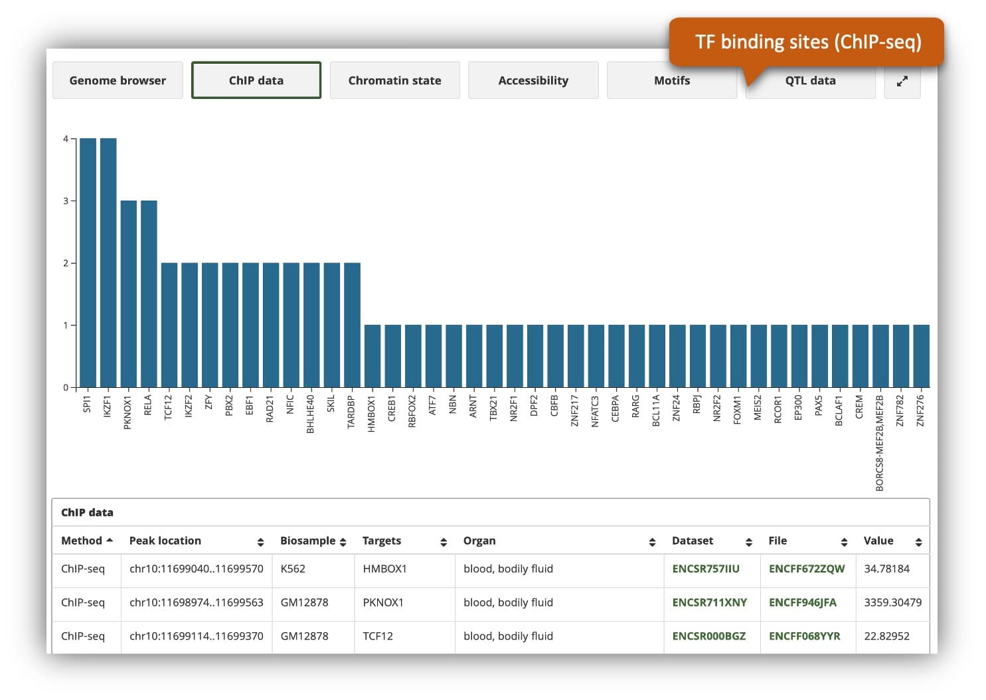Click the HMBOX1 bar in chart
Image resolution: width=986 pixels, height=700 pixels.
372,356
